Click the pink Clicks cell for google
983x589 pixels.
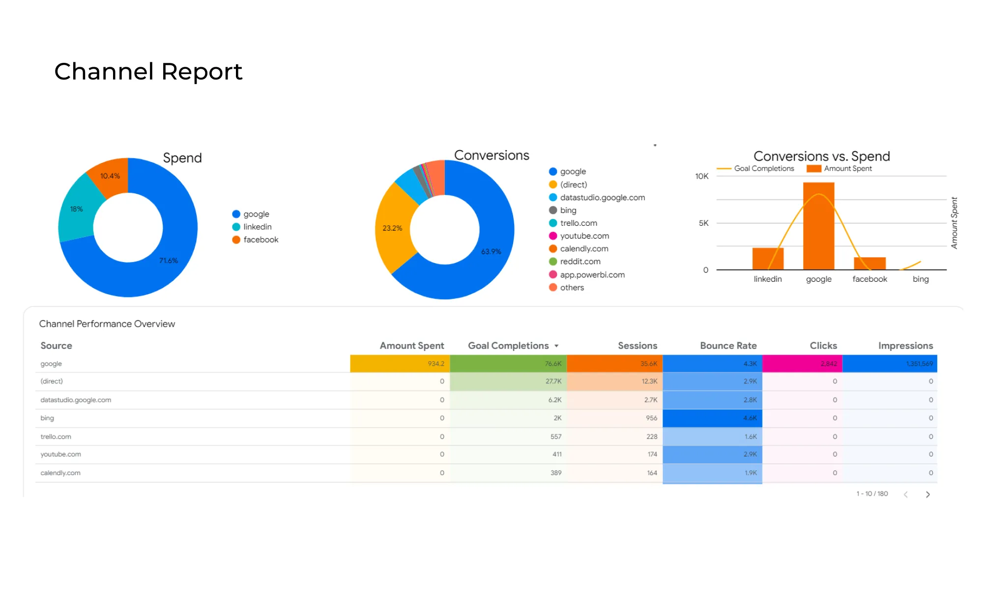coord(802,364)
